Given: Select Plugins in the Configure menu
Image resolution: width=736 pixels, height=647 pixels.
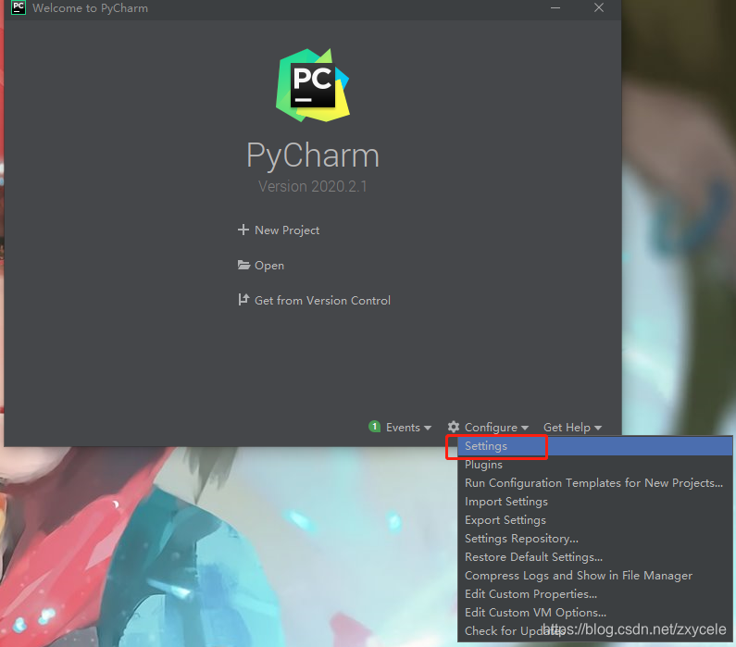Looking at the screenshot, I should click(x=594, y=465).
